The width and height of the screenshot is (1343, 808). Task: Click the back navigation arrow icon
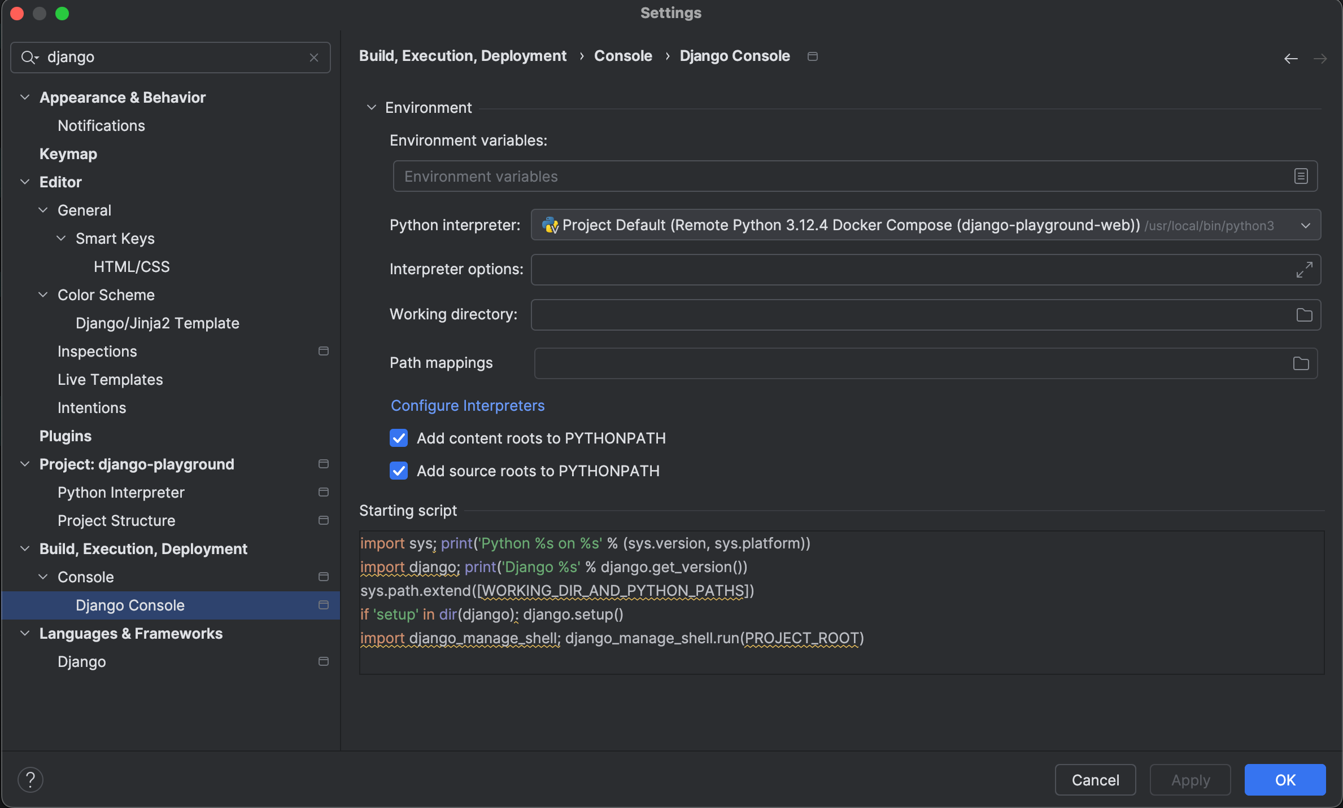(x=1290, y=59)
